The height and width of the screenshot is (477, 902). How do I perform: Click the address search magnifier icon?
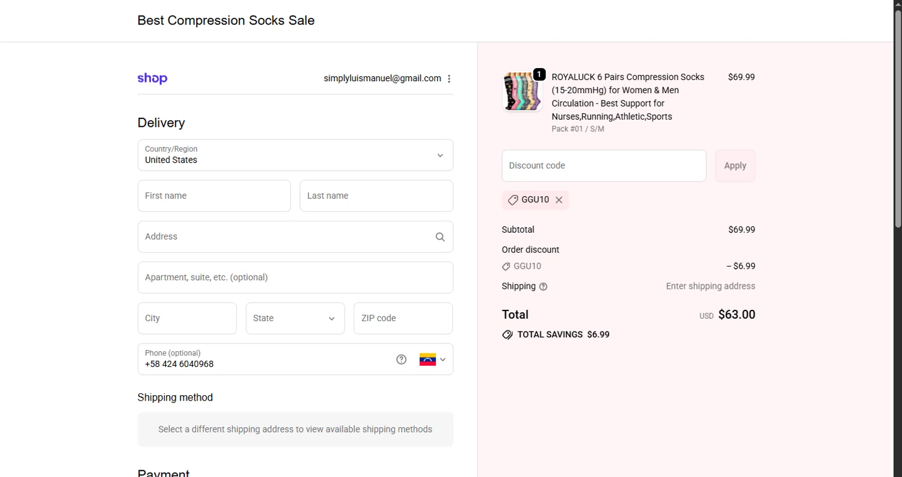click(440, 237)
